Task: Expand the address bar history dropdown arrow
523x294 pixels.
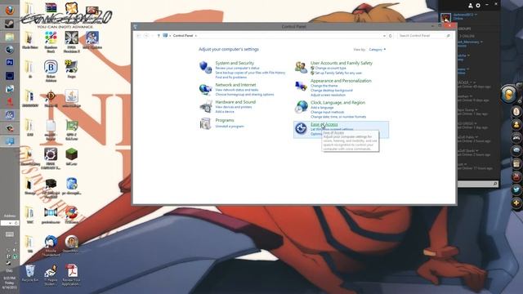Action: coord(384,36)
